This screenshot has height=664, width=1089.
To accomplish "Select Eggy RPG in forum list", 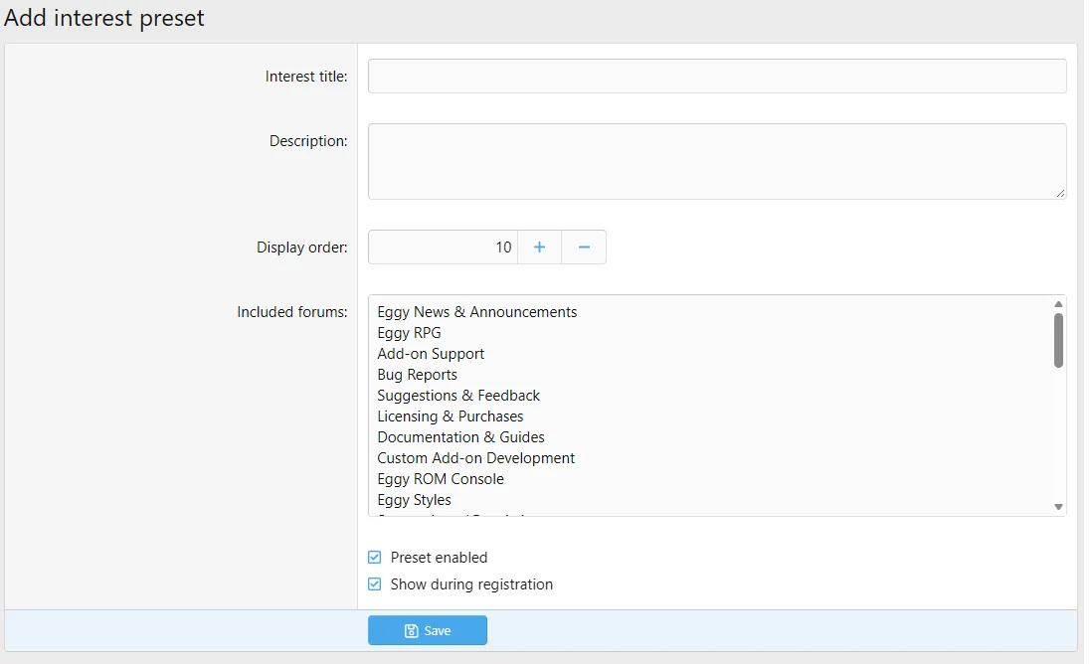I will (x=409, y=333).
